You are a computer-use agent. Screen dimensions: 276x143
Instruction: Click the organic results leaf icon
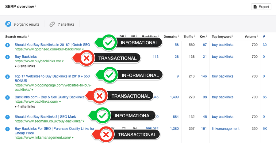tap(8, 24)
